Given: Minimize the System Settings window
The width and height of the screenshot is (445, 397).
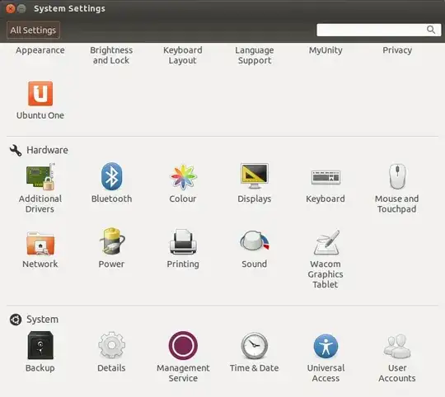Looking at the screenshot, I should (x=21, y=9).
